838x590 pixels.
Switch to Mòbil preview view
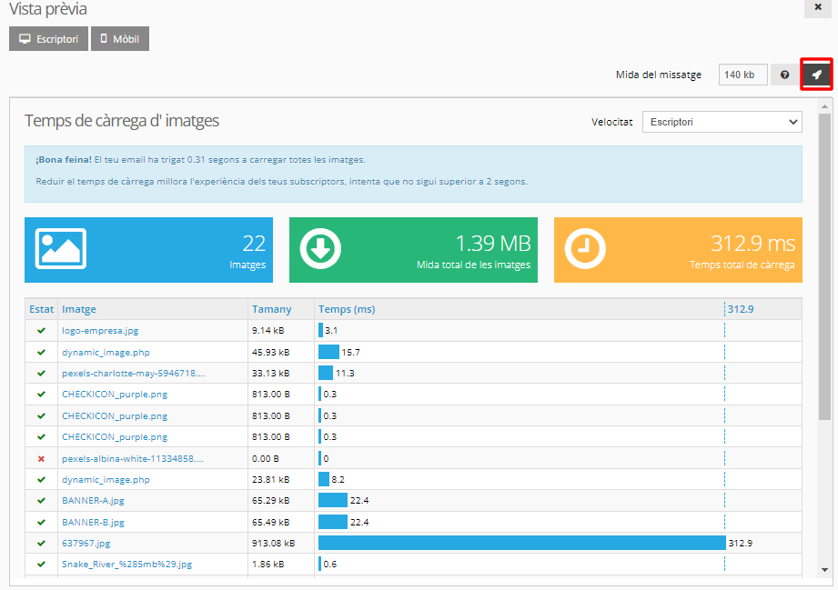click(119, 39)
